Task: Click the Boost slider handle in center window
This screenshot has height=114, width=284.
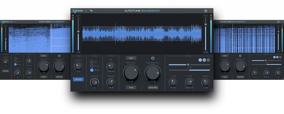Action: [x=206, y=24]
